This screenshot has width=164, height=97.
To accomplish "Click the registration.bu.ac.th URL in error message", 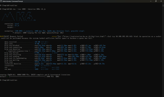I will tap(84, 36).
